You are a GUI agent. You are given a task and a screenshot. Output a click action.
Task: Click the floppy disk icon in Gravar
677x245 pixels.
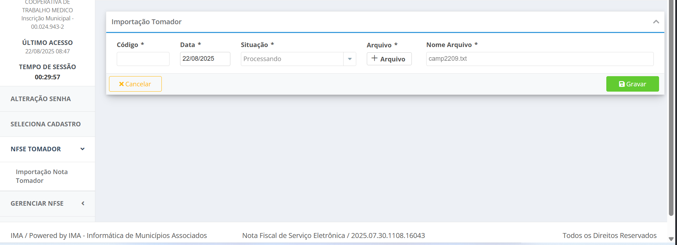621,84
